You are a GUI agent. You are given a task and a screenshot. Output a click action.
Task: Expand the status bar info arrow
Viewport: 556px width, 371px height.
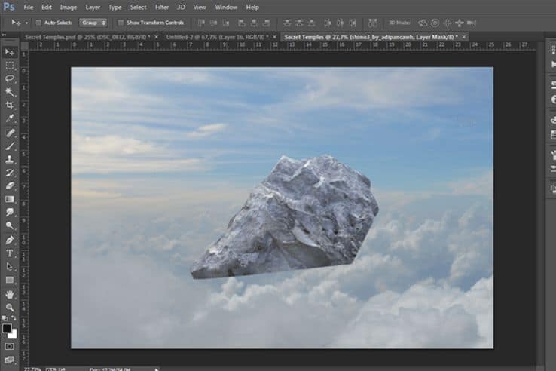pyautogui.click(x=157, y=369)
